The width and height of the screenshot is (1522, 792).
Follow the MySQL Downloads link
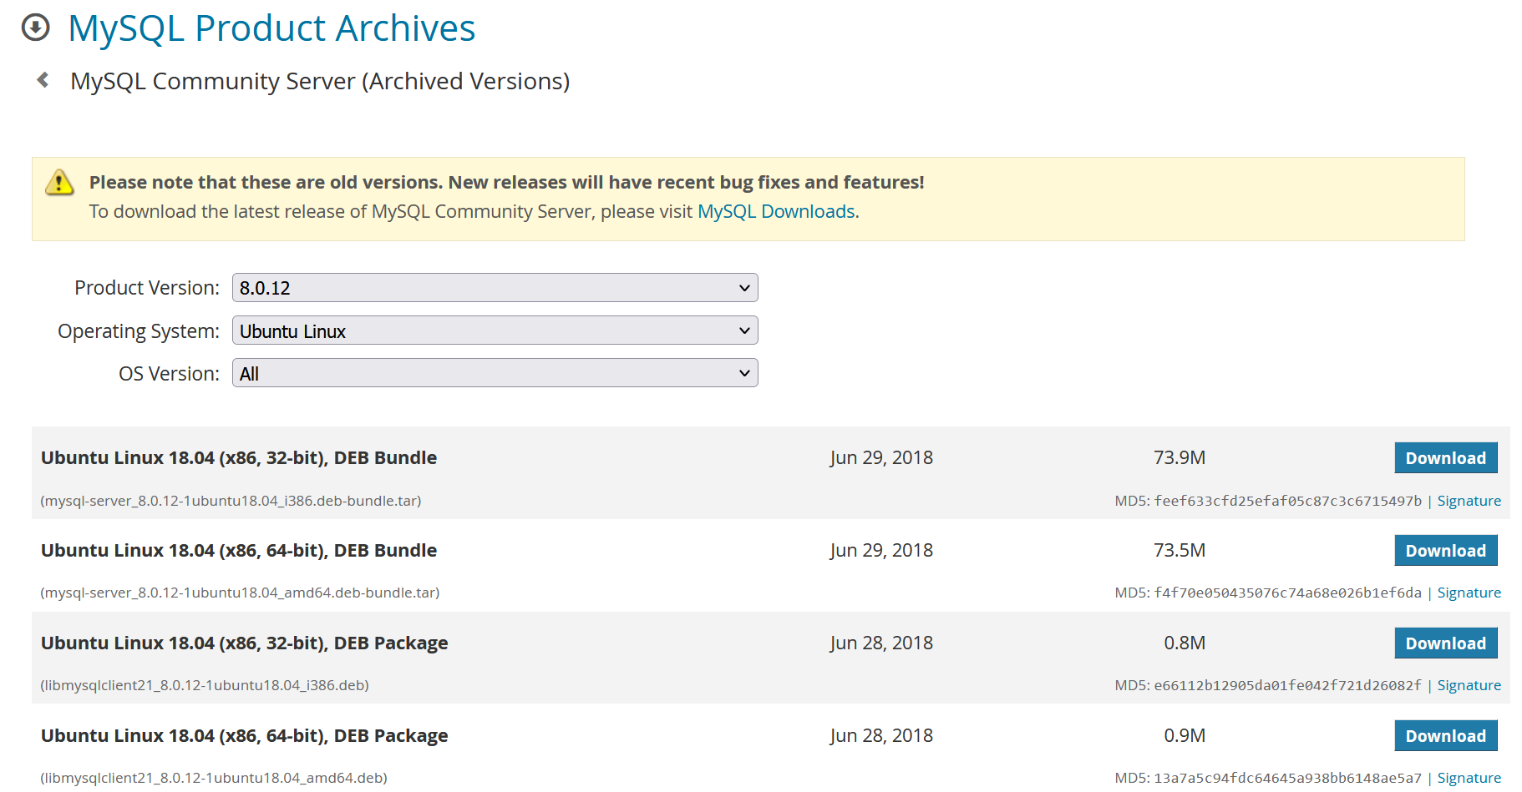[776, 212]
